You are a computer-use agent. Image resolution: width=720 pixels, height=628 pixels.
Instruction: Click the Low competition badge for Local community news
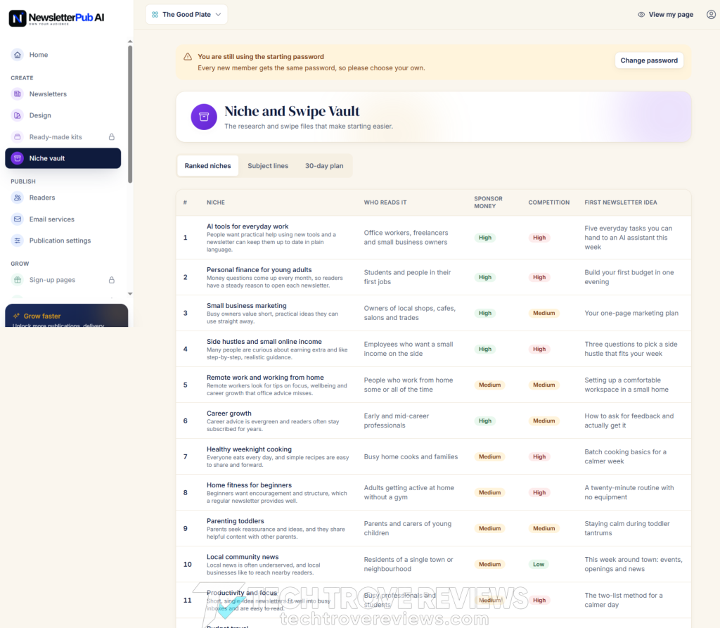click(539, 564)
